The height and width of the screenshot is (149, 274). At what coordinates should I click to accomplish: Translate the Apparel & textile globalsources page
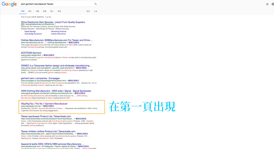point(83,147)
